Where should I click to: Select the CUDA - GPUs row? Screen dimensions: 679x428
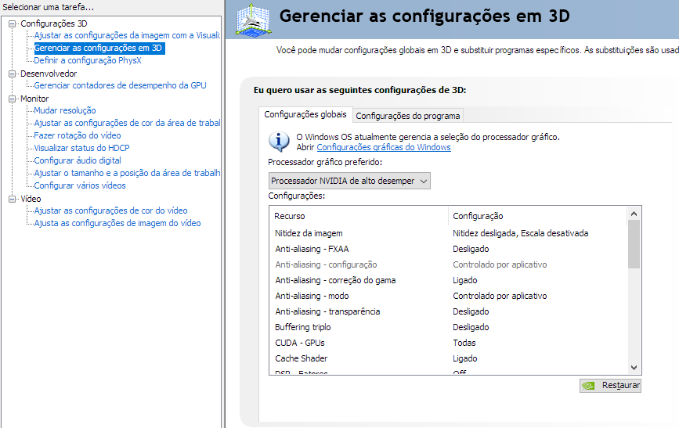click(448, 343)
